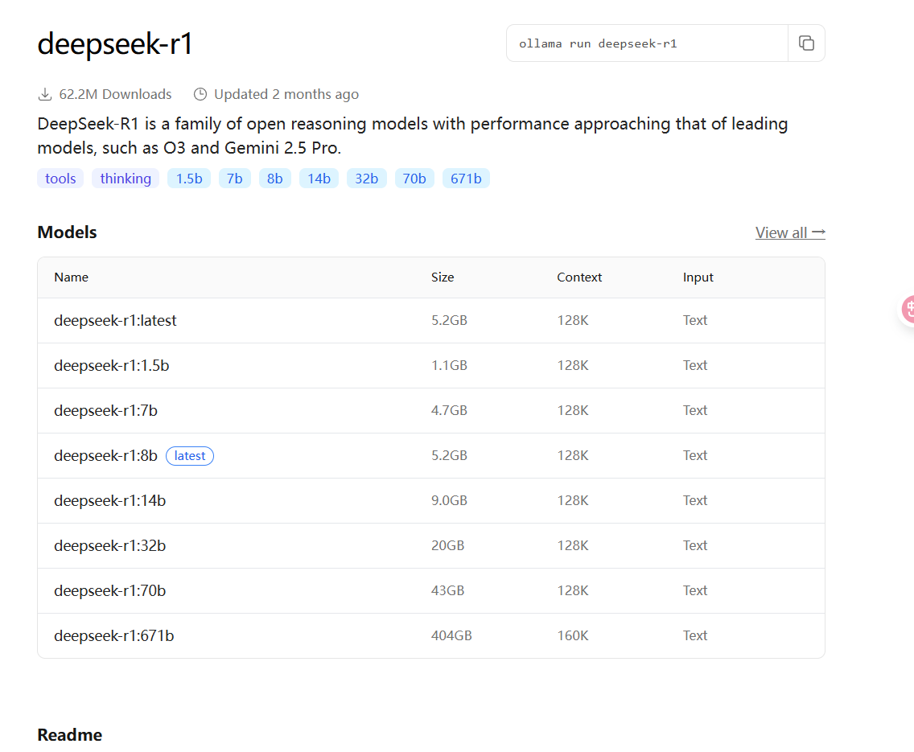Click the latest badge next to 8b

coord(190,455)
